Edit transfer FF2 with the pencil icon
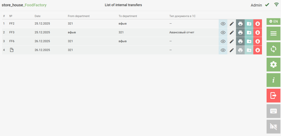Image resolution: width=281 pixels, height=136 pixels. [232, 24]
